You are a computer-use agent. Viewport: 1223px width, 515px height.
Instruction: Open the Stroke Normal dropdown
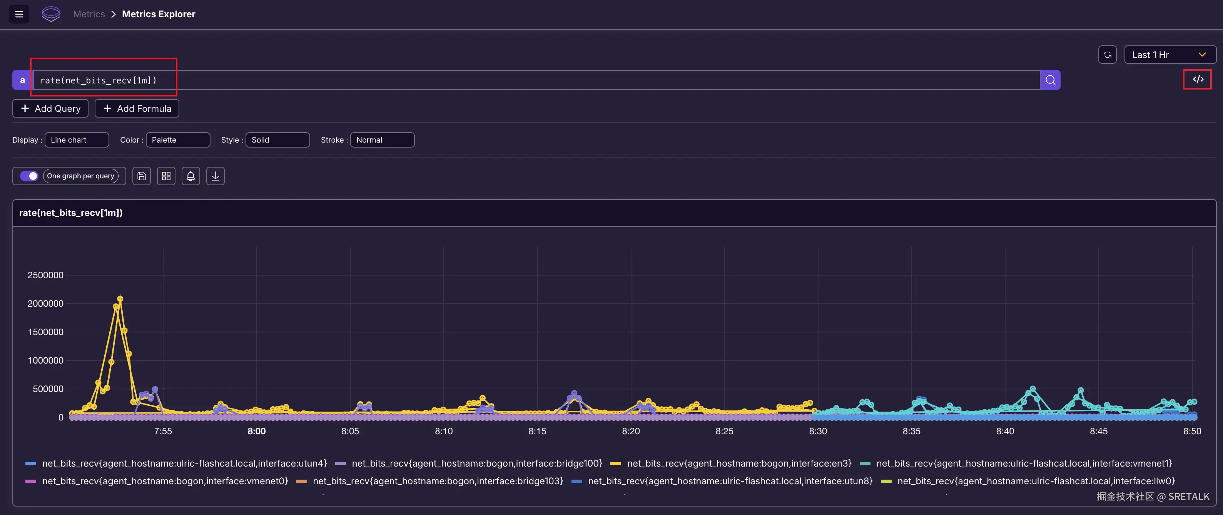click(x=382, y=140)
